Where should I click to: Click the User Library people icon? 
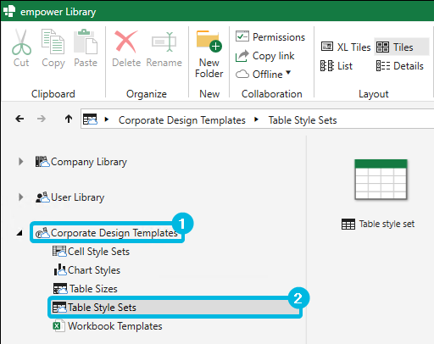(x=42, y=197)
